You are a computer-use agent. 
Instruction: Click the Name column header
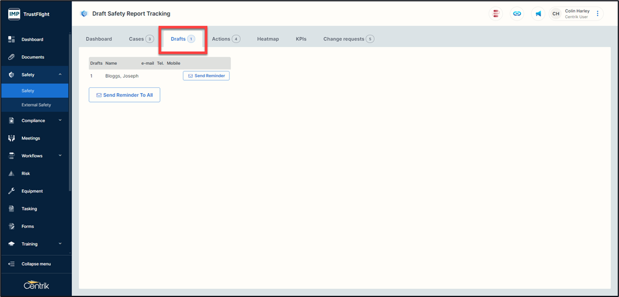111,63
